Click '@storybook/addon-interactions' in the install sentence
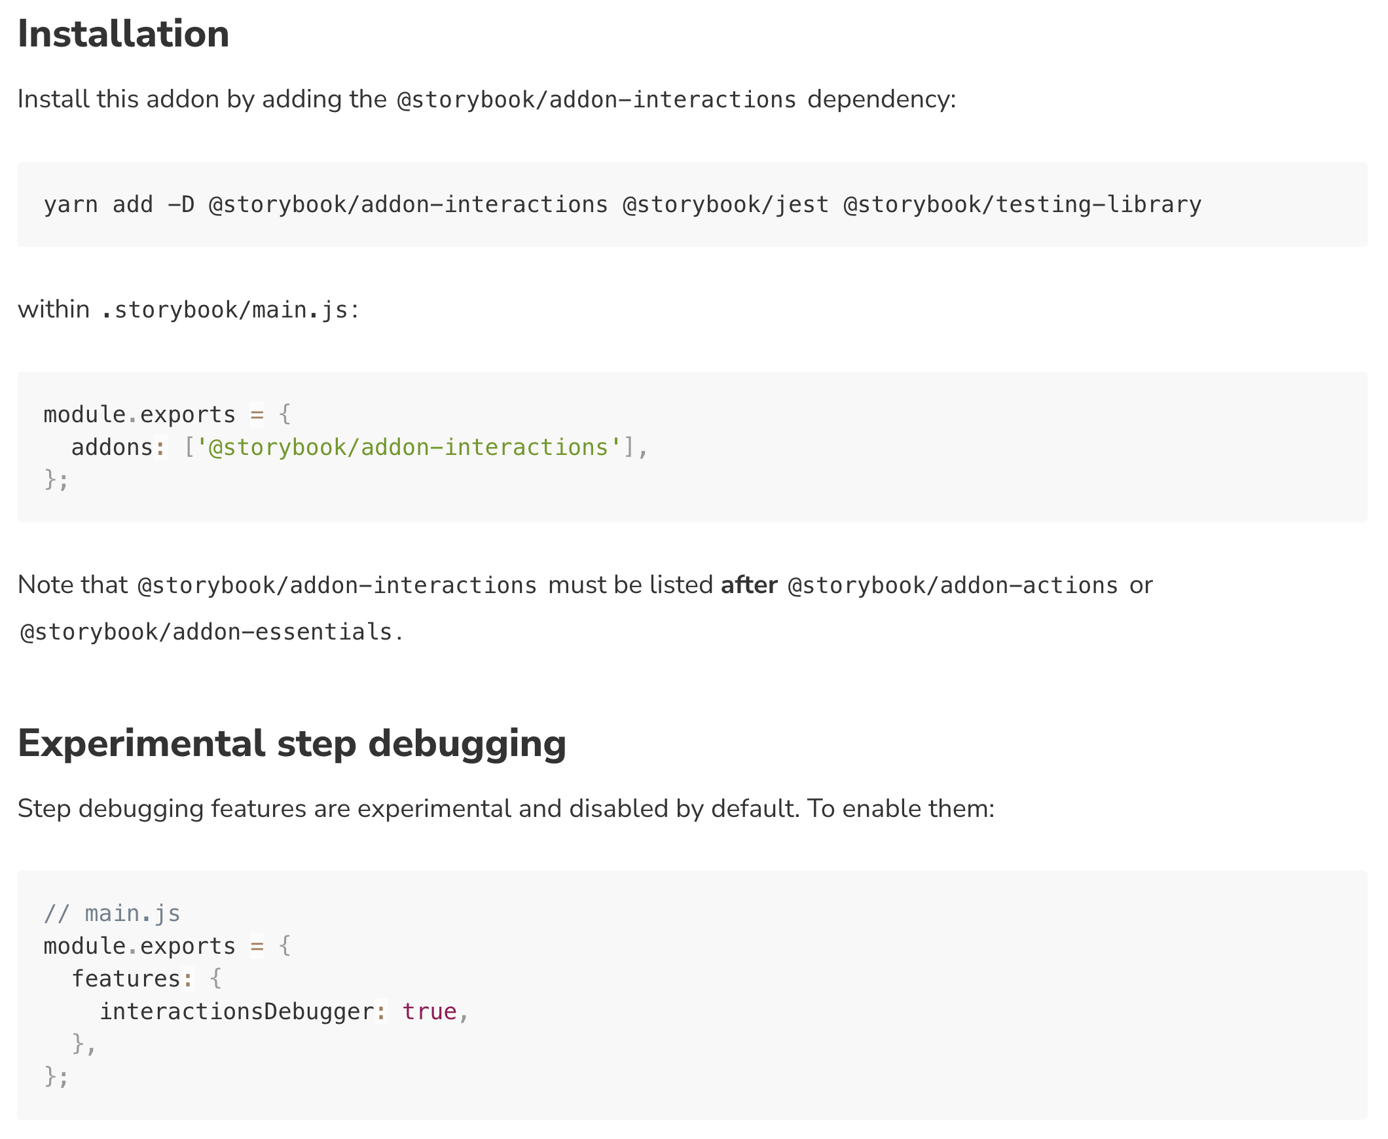Screen dimensions: 1388x1139 tap(596, 99)
